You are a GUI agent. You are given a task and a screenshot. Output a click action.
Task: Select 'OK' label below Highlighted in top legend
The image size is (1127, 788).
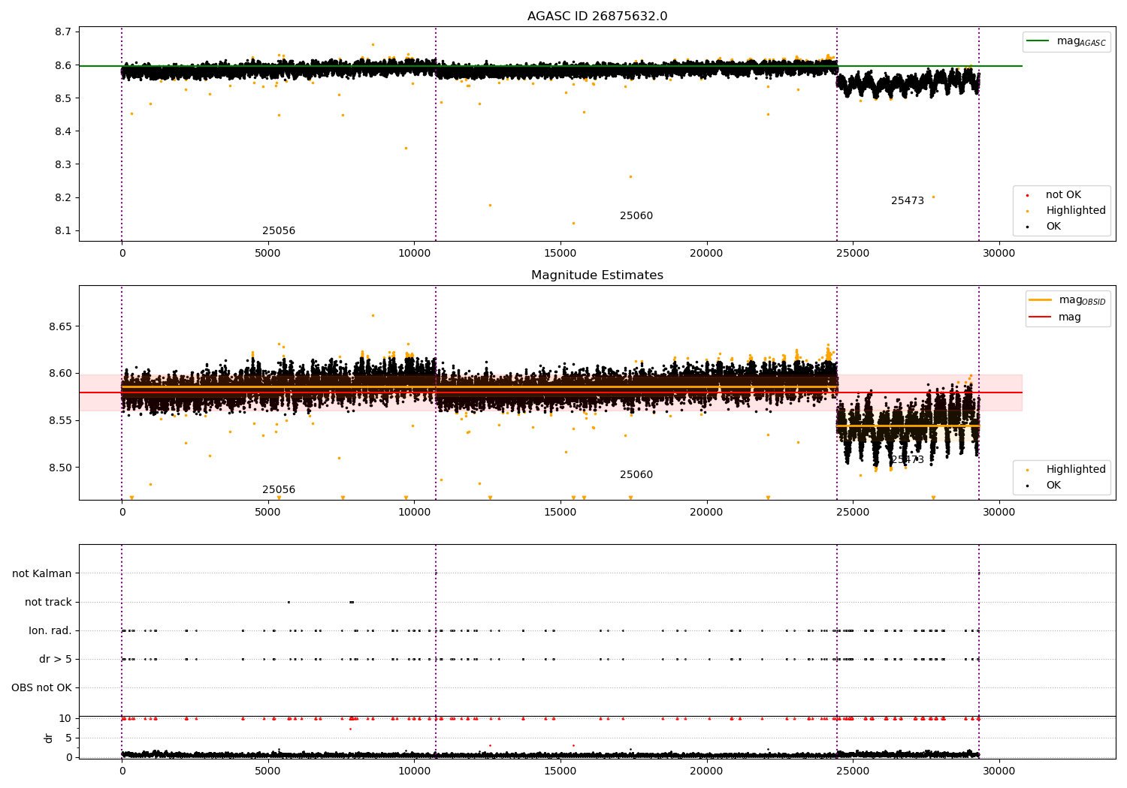pos(1053,227)
